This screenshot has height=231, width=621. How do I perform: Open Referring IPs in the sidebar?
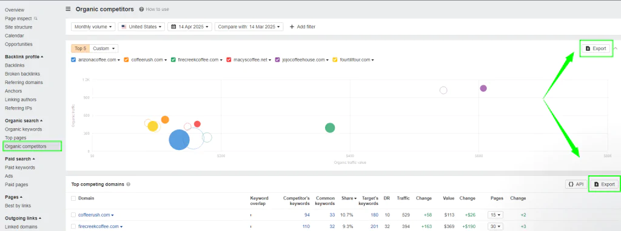(x=18, y=108)
